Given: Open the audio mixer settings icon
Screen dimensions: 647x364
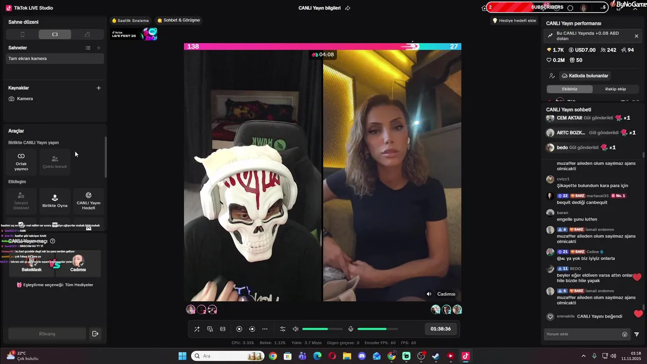Looking at the screenshot, I should click(283, 329).
